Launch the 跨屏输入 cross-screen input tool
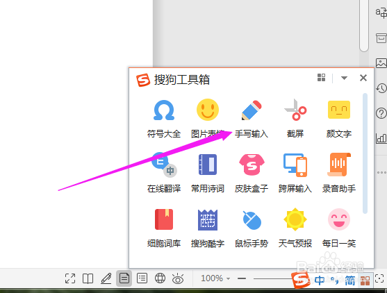This screenshot has width=387, height=293. coord(295,173)
